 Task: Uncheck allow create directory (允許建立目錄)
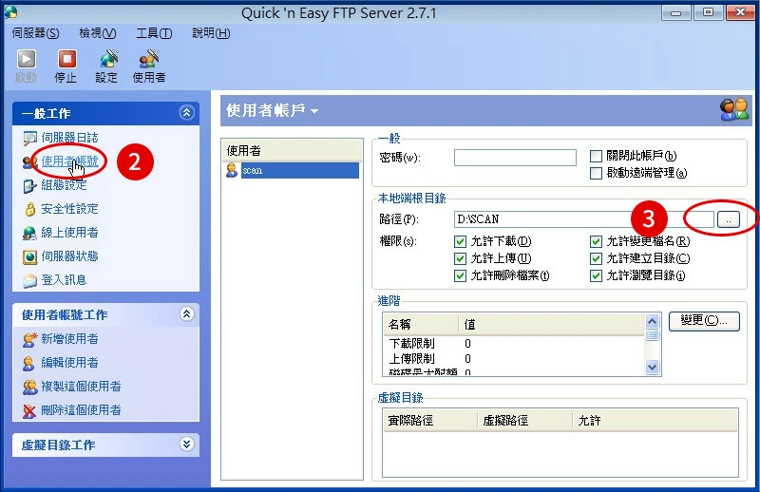pyautogui.click(x=597, y=258)
